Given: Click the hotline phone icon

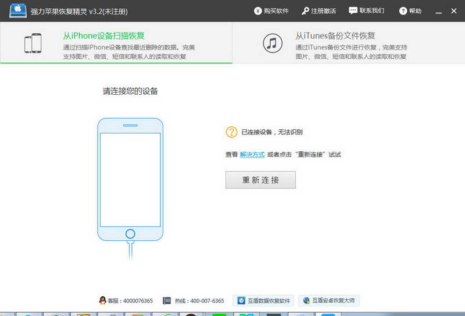Looking at the screenshot, I should [x=167, y=300].
